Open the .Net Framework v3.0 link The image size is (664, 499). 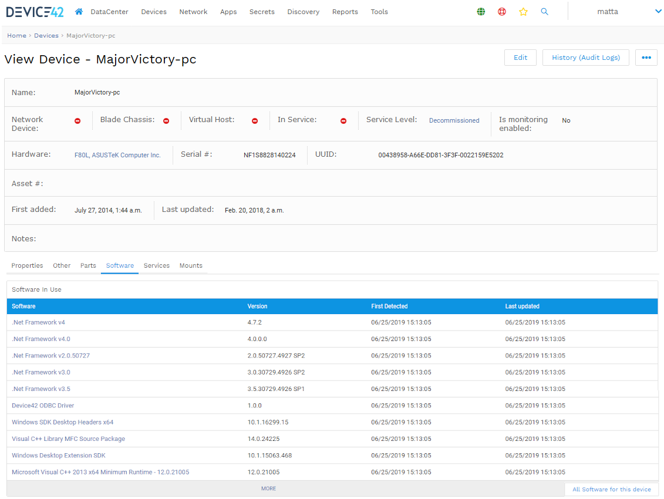(x=41, y=372)
